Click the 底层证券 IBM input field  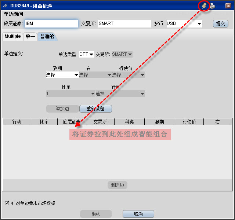[51, 23]
